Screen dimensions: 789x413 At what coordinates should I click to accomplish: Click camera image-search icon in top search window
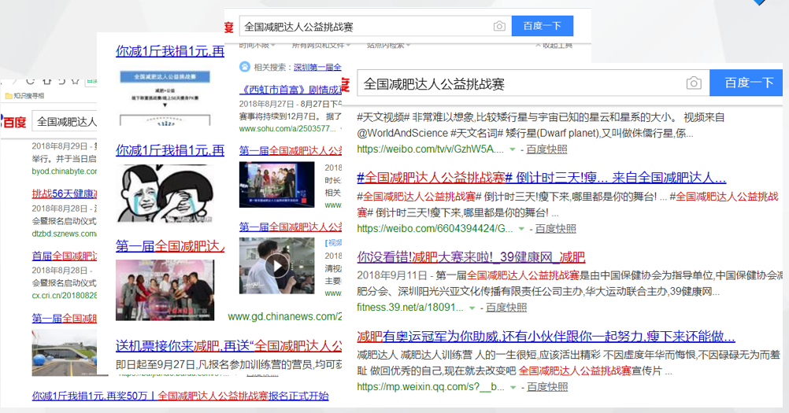[x=499, y=26]
